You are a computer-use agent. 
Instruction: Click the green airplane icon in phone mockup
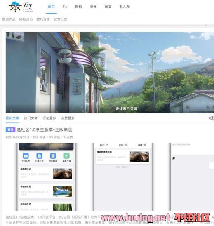coord(66,156)
